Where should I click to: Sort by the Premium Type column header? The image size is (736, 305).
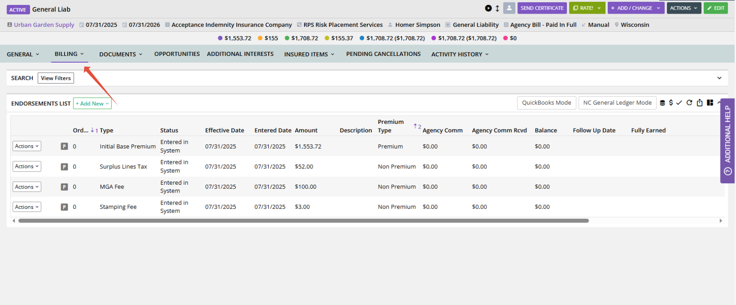tap(391, 126)
